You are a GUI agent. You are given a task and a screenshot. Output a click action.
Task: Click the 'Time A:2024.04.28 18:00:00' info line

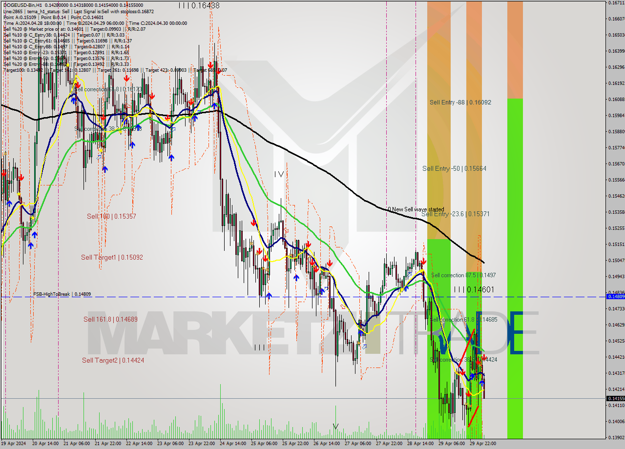pos(95,23)
